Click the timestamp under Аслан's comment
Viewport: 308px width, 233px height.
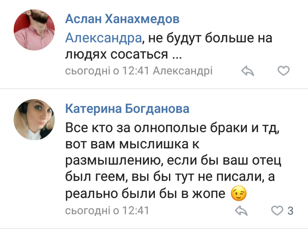point(107,71)
